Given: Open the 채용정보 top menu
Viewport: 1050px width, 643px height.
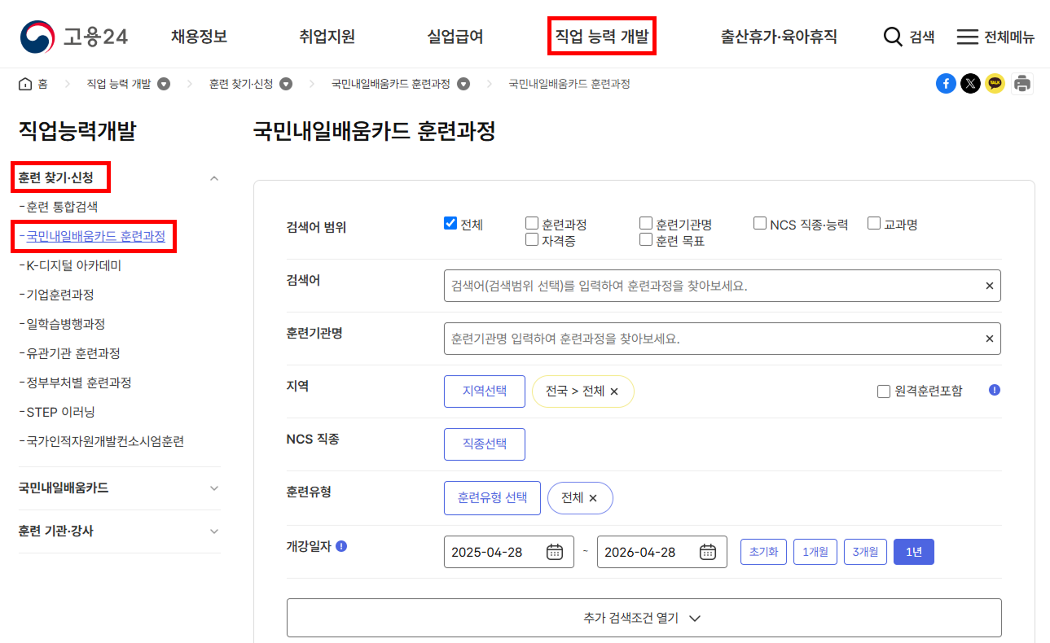Looking at the screenshot, I should [x=199, y=37].
